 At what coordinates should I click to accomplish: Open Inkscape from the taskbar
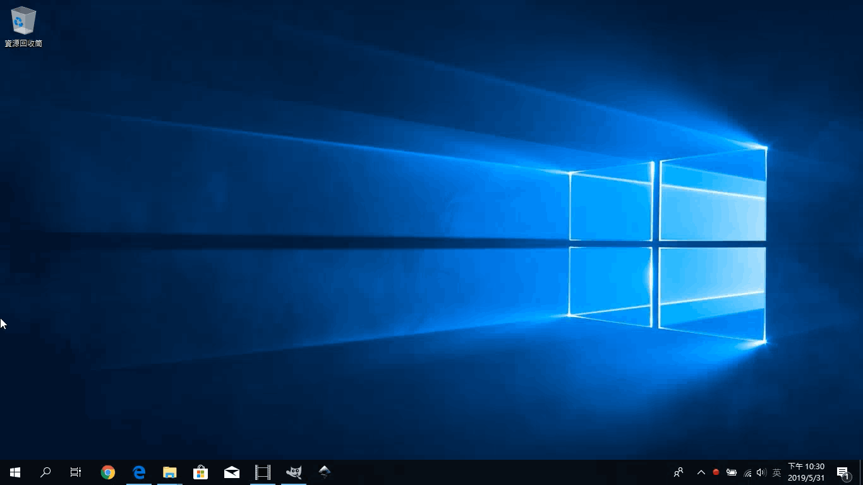[325, 472]
